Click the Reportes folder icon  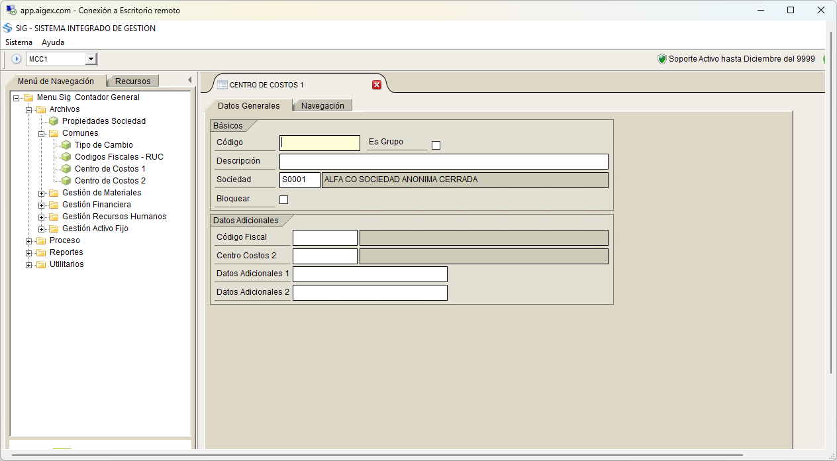(41, 252)
